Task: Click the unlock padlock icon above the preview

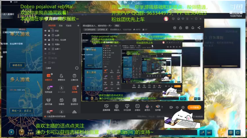Action: tap(181, 28)
